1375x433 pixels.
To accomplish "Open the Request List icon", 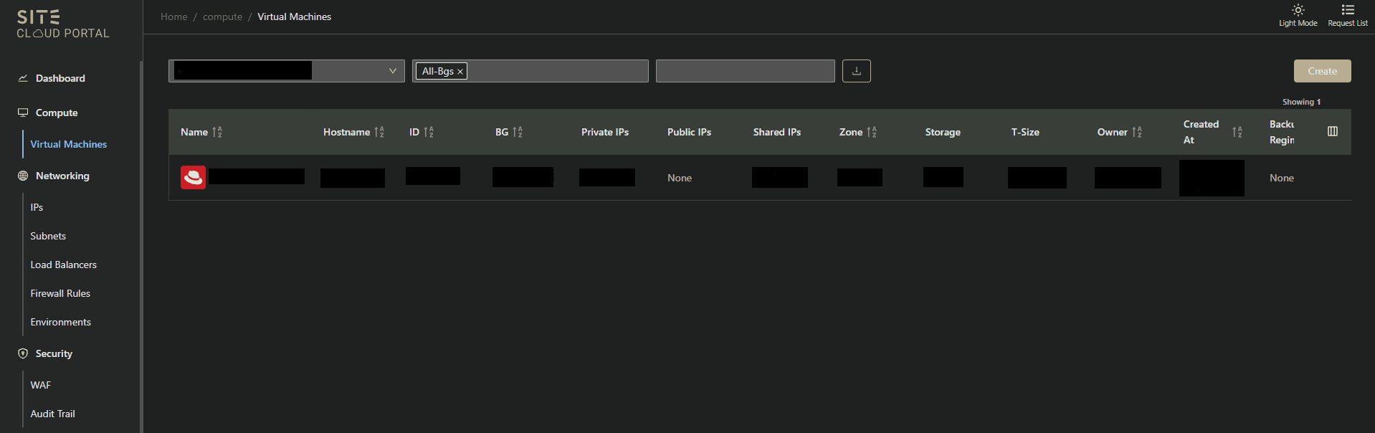I will tap(1347, 15).
